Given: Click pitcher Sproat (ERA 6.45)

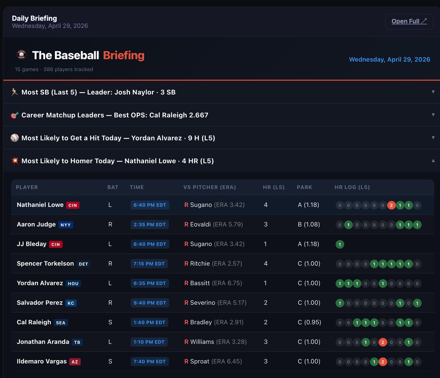Looking at the screenshot, I should pos(213,362).
